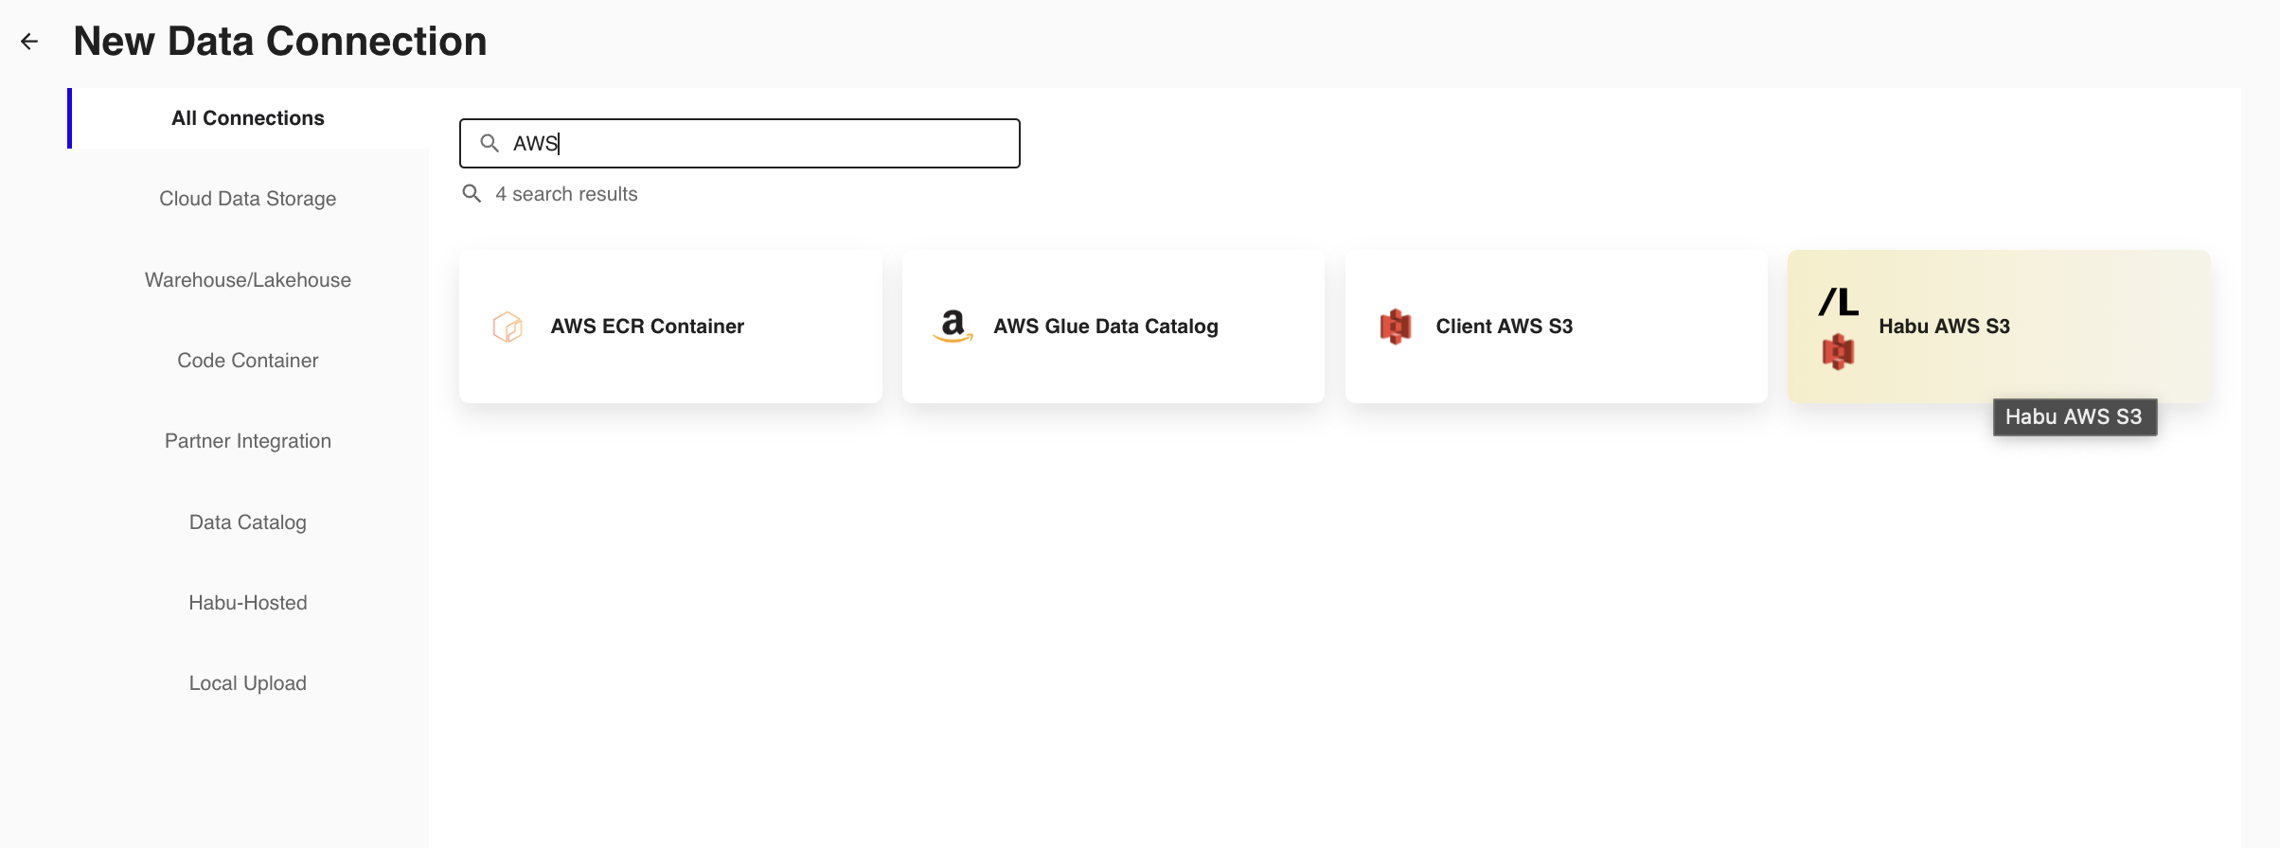
Task: Select the Code Container category
Action: (x=248, y=361)
